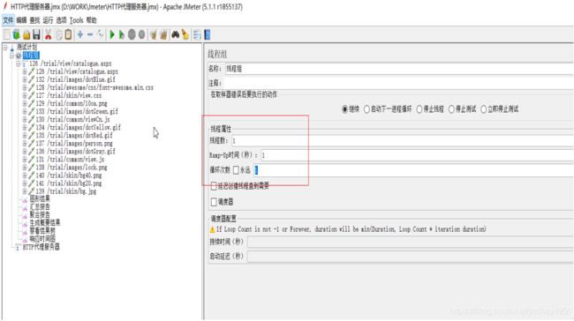This screenshot has width=574, height=321.
Task: Click the Toggle enable/disable toolbar icon
Action: pos(101,34)
